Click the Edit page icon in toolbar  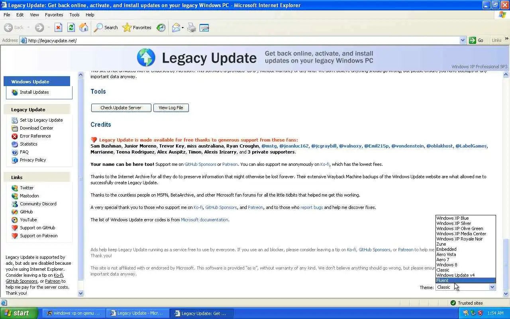[204, 28]
